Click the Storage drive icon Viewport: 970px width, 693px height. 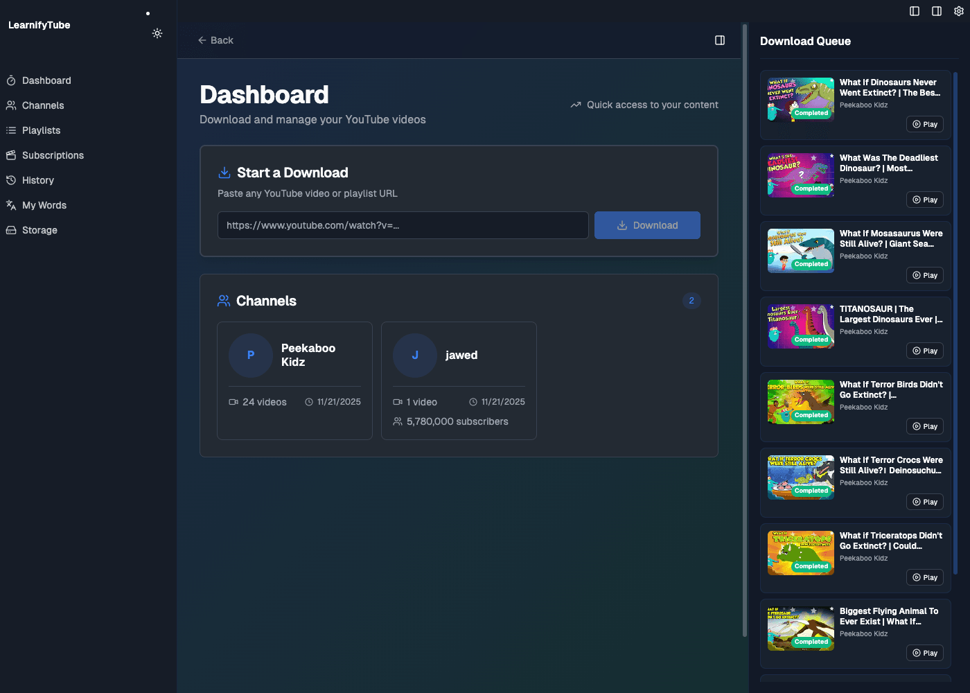click(x=10, y=230)
